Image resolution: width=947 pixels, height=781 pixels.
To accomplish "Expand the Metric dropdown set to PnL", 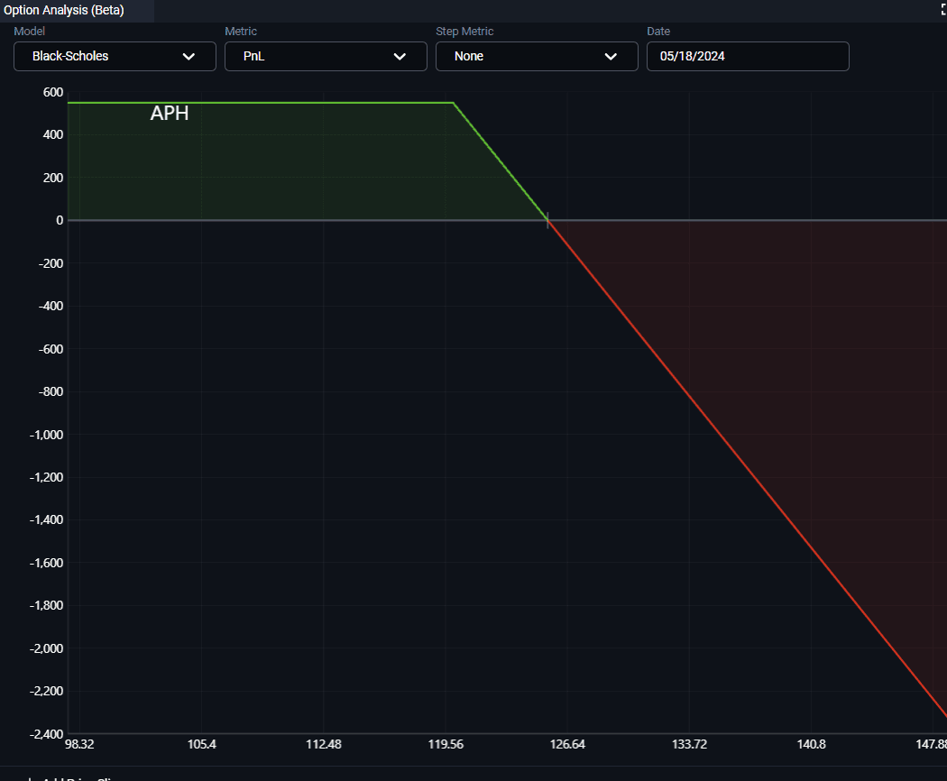I will click(326, 56).
